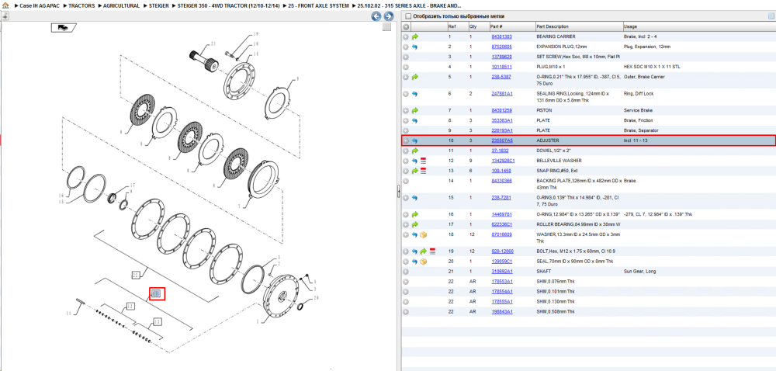Click the red list icon on the SNAP RING row
Viewport: 776px width, 371px height.
(423, 171)
